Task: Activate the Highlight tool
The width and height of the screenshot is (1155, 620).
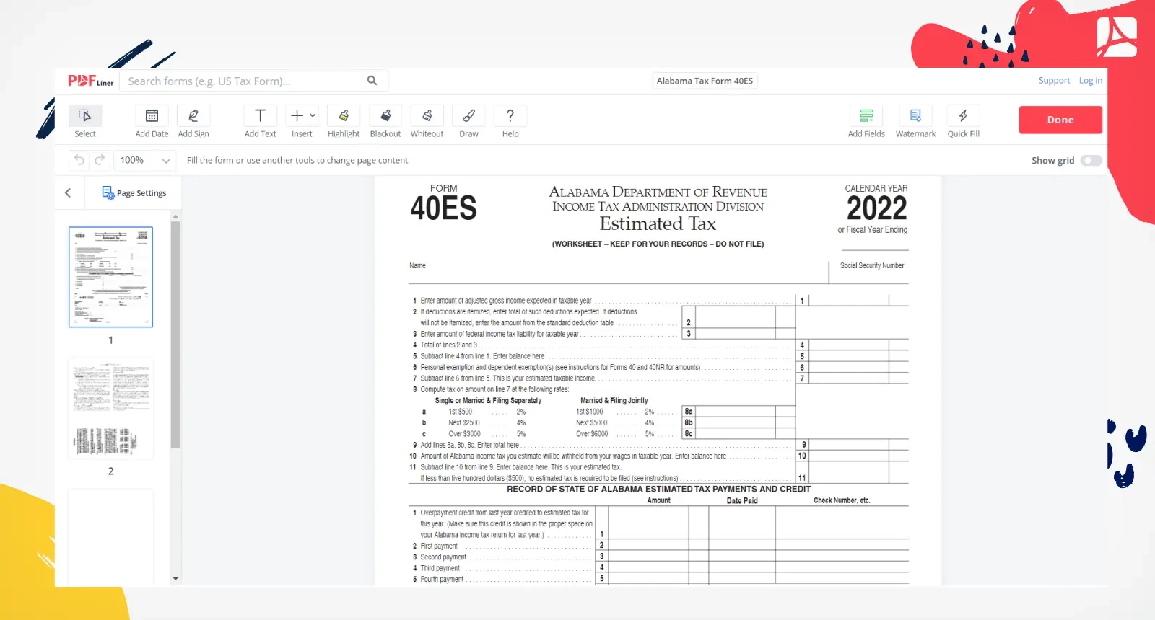Action: pos(344,116)
